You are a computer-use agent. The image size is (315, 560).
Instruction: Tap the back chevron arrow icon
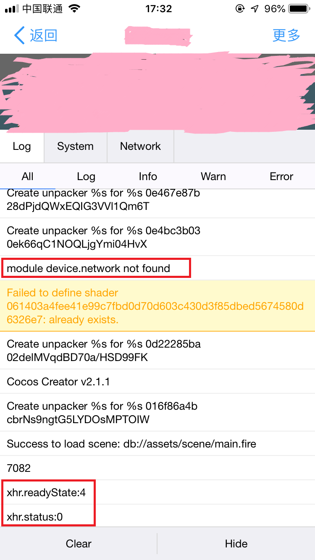point(19,36)
